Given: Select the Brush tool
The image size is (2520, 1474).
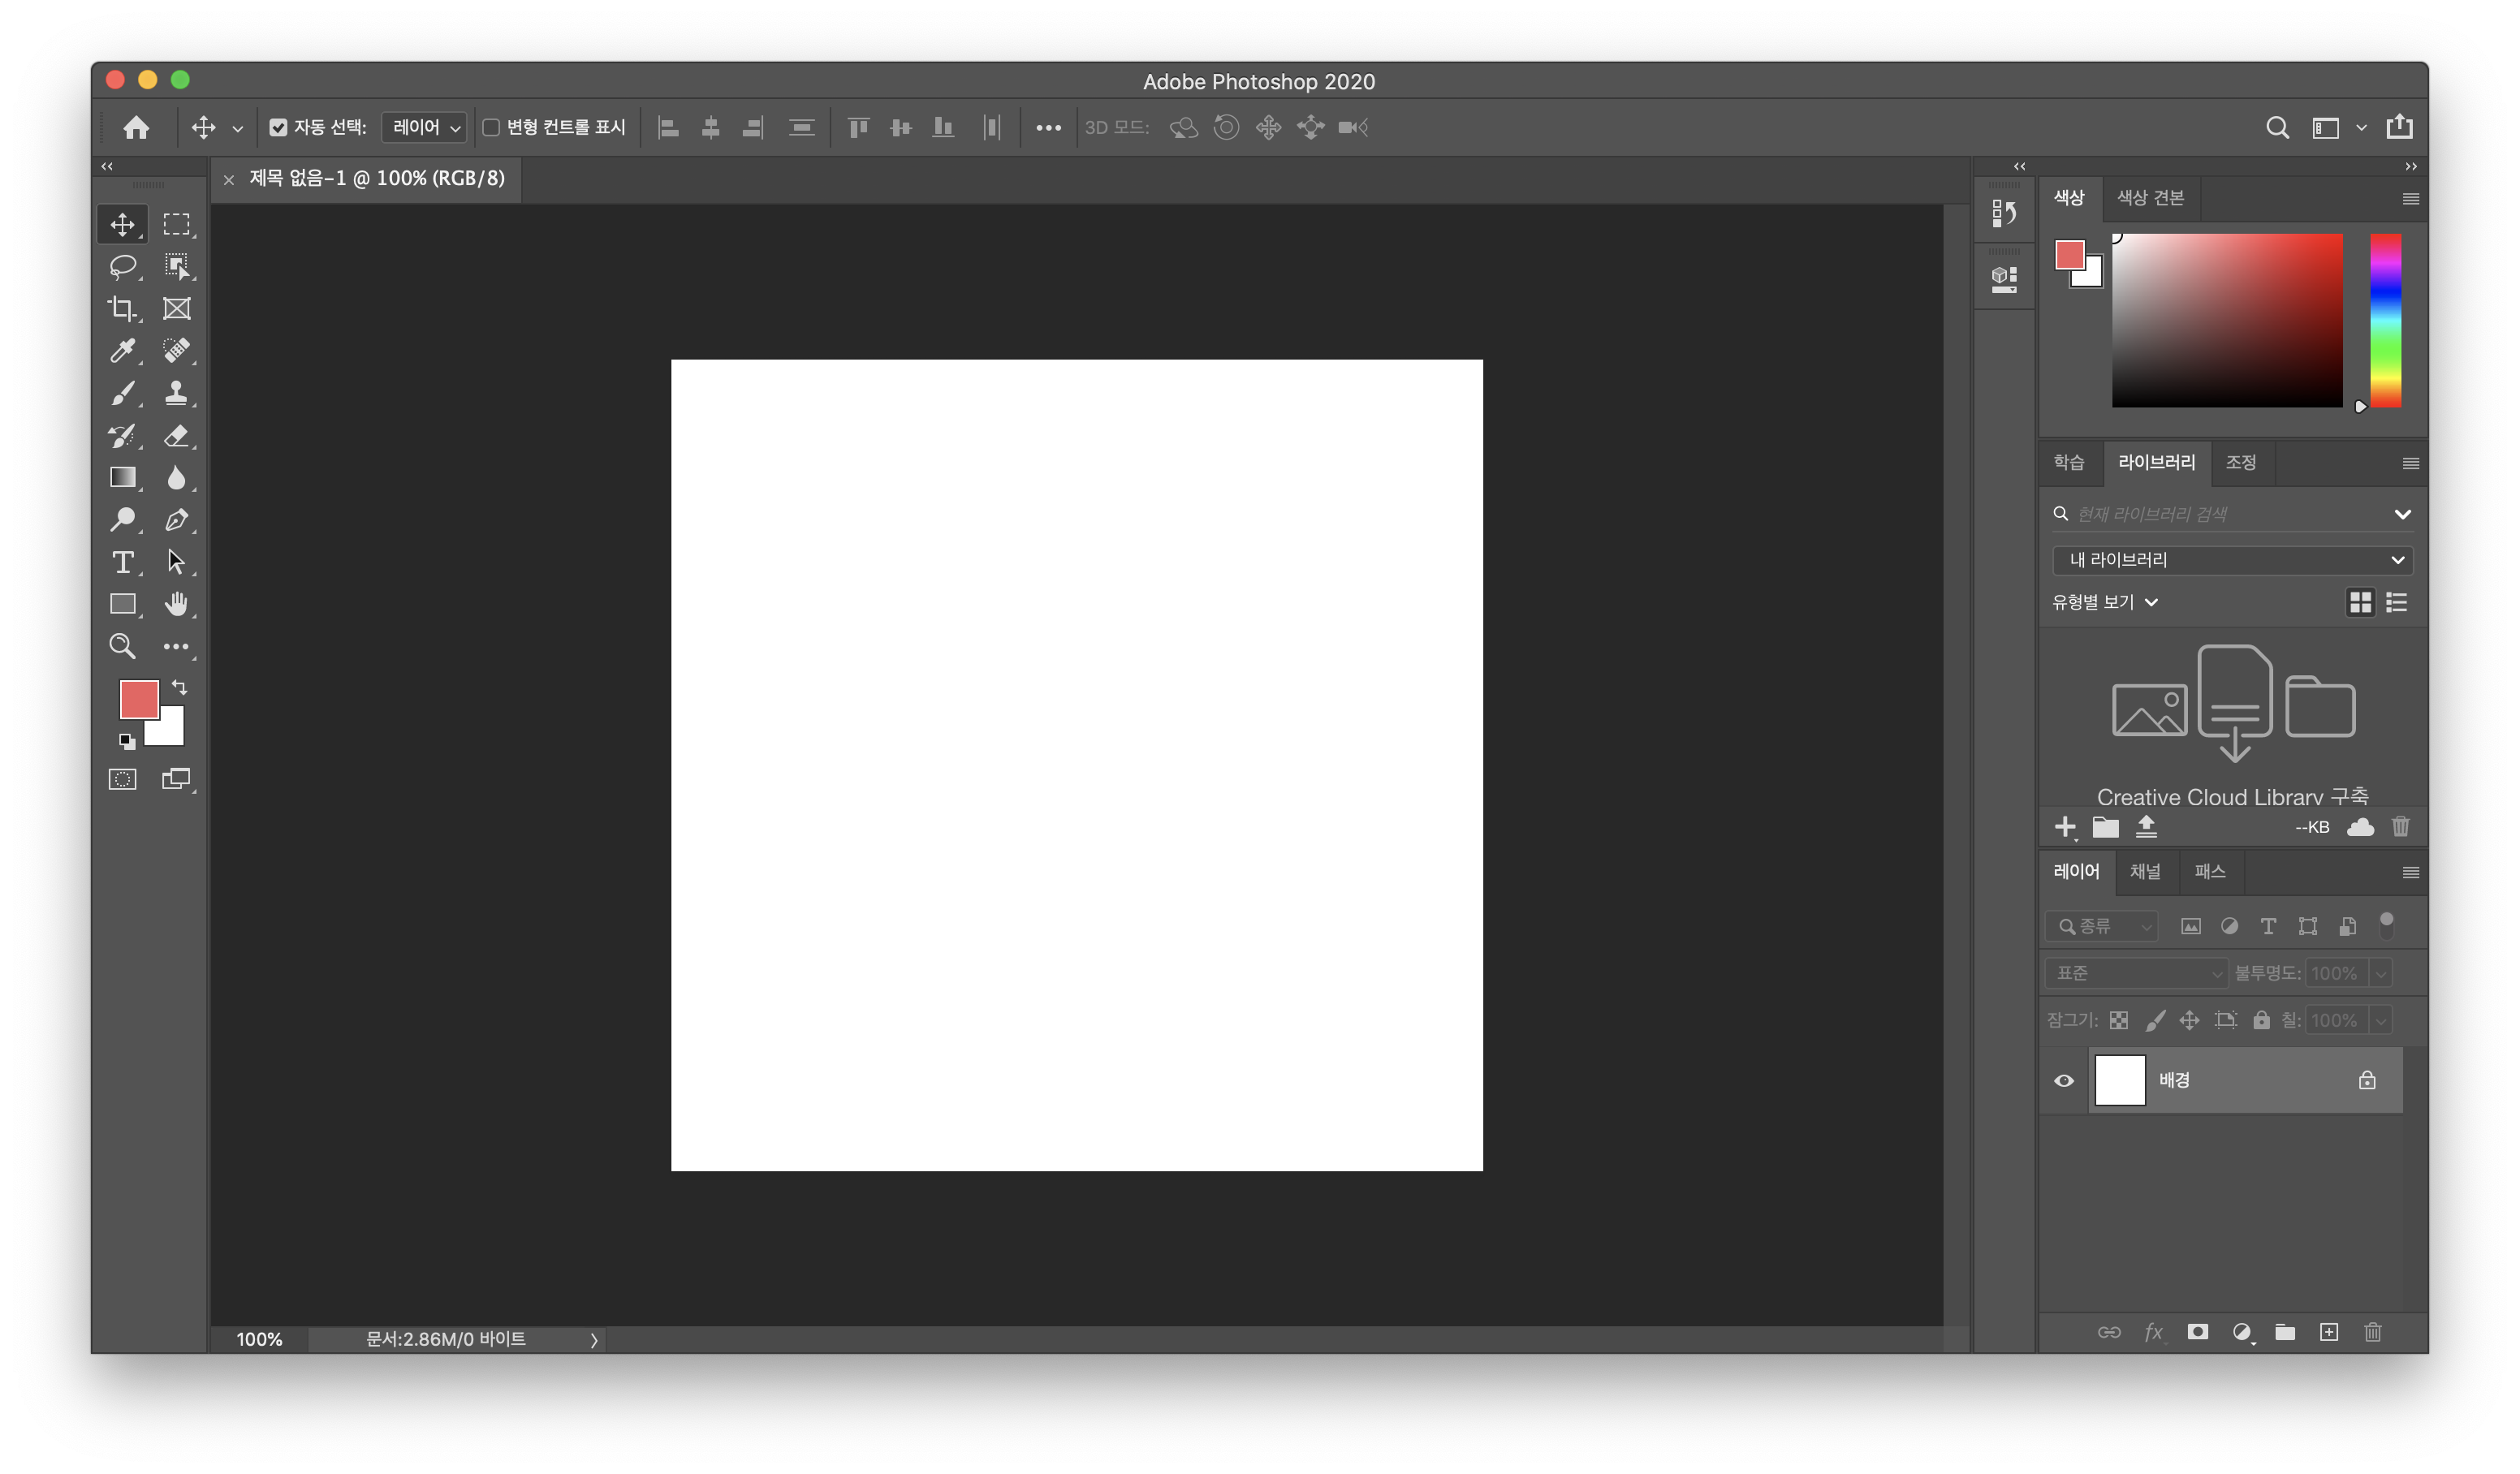Looking at the screenshot, I should tap(122, 393).
